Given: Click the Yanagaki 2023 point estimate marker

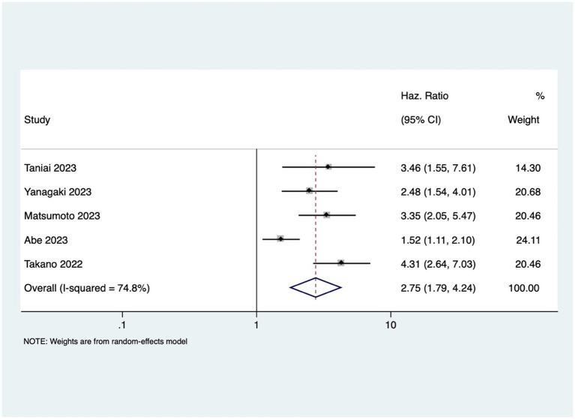Looking at the screenshot, I should 309,190.
